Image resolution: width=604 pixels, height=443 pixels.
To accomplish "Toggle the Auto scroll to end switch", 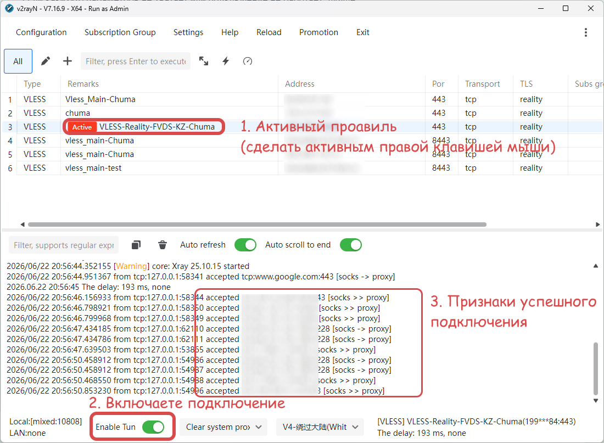I will pyautogui.click(x=351, y=245).
